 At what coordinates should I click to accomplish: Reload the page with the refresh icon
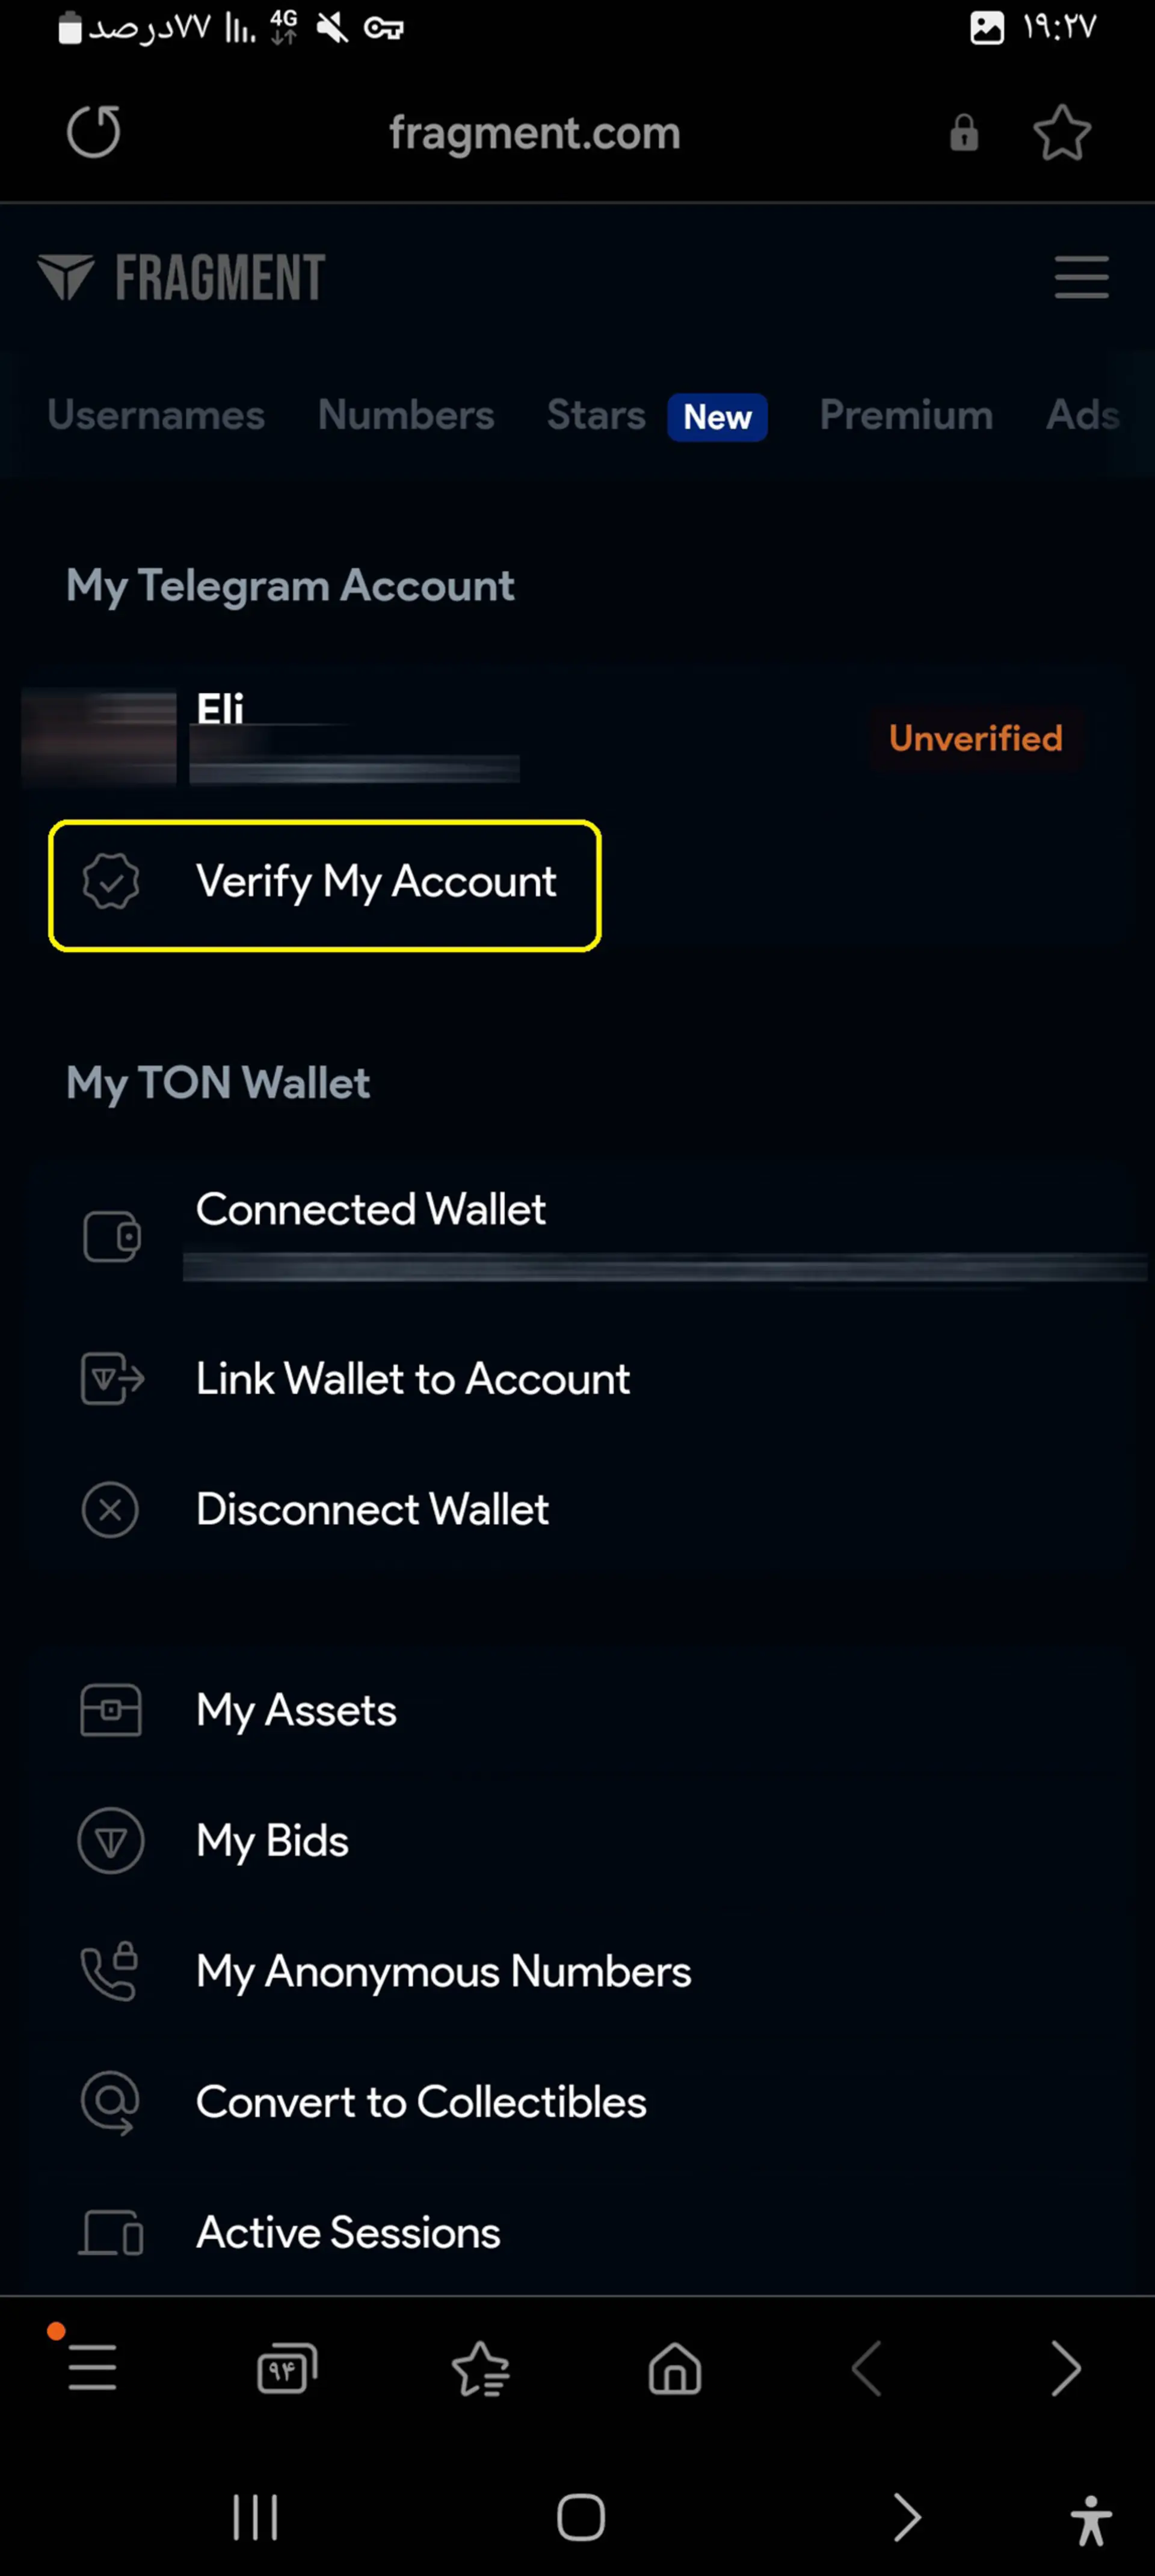coord(94,132)
